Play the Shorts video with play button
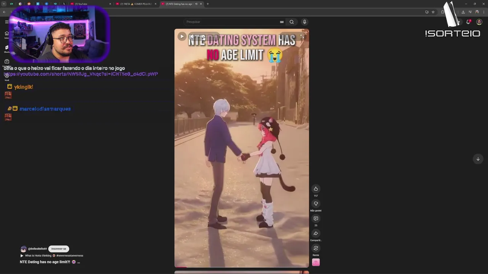The image size is (488, 274). click(182, 37)
